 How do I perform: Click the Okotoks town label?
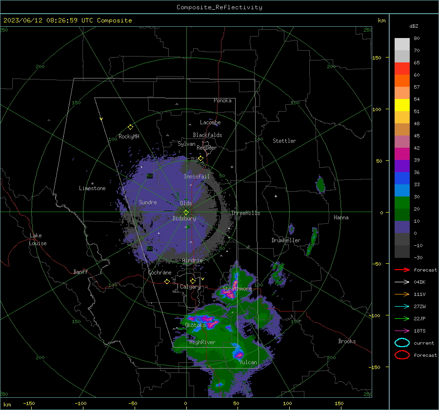[x=195, y=325]
